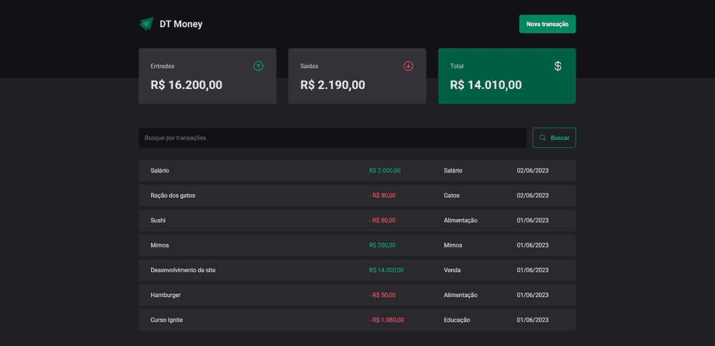
Task: Click the R$ 200,00 Mimos amount
Action: pos(382,246)
